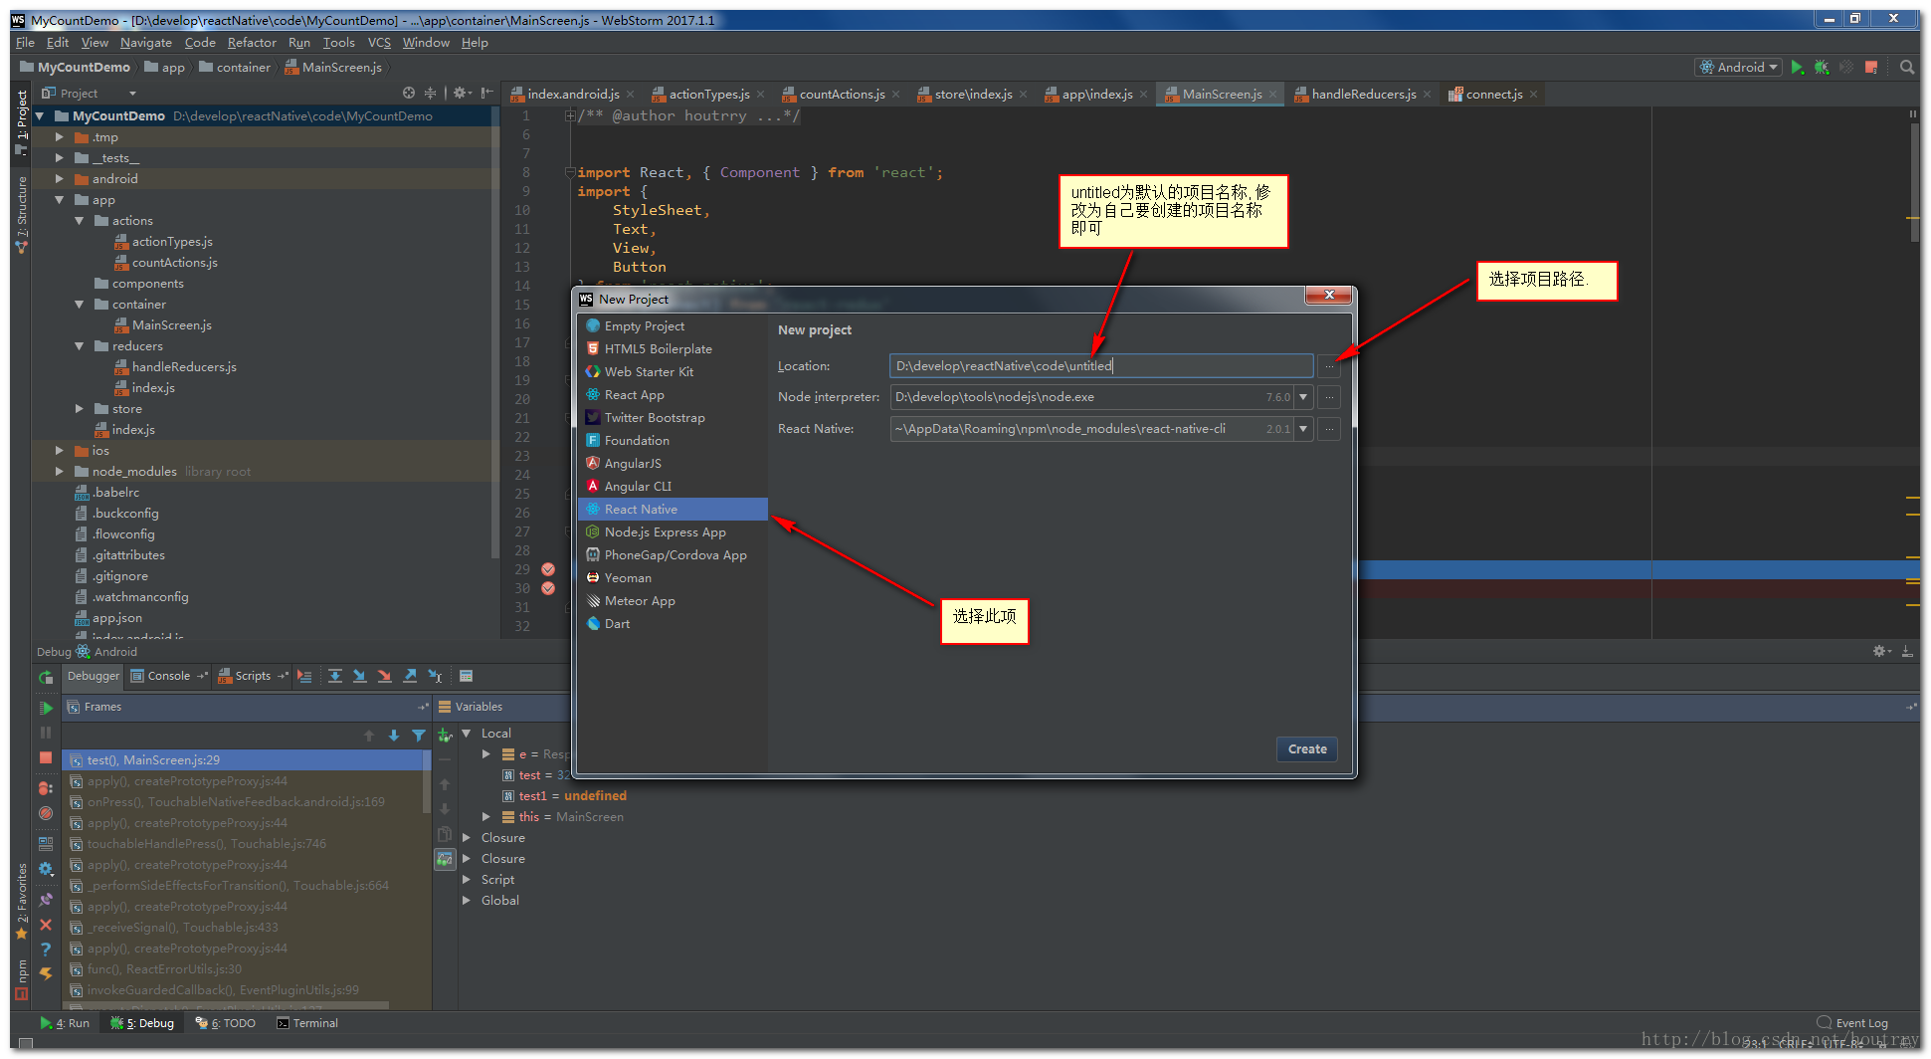Click the Step Into debugger icon
This screenshot has height=1059, width=1931.
point(359,676)
